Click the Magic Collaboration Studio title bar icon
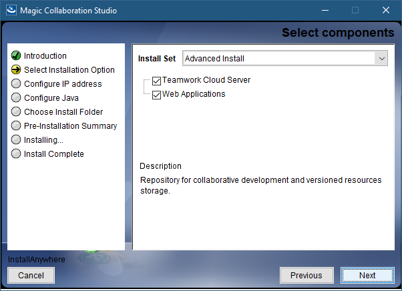 click(11, 10)
